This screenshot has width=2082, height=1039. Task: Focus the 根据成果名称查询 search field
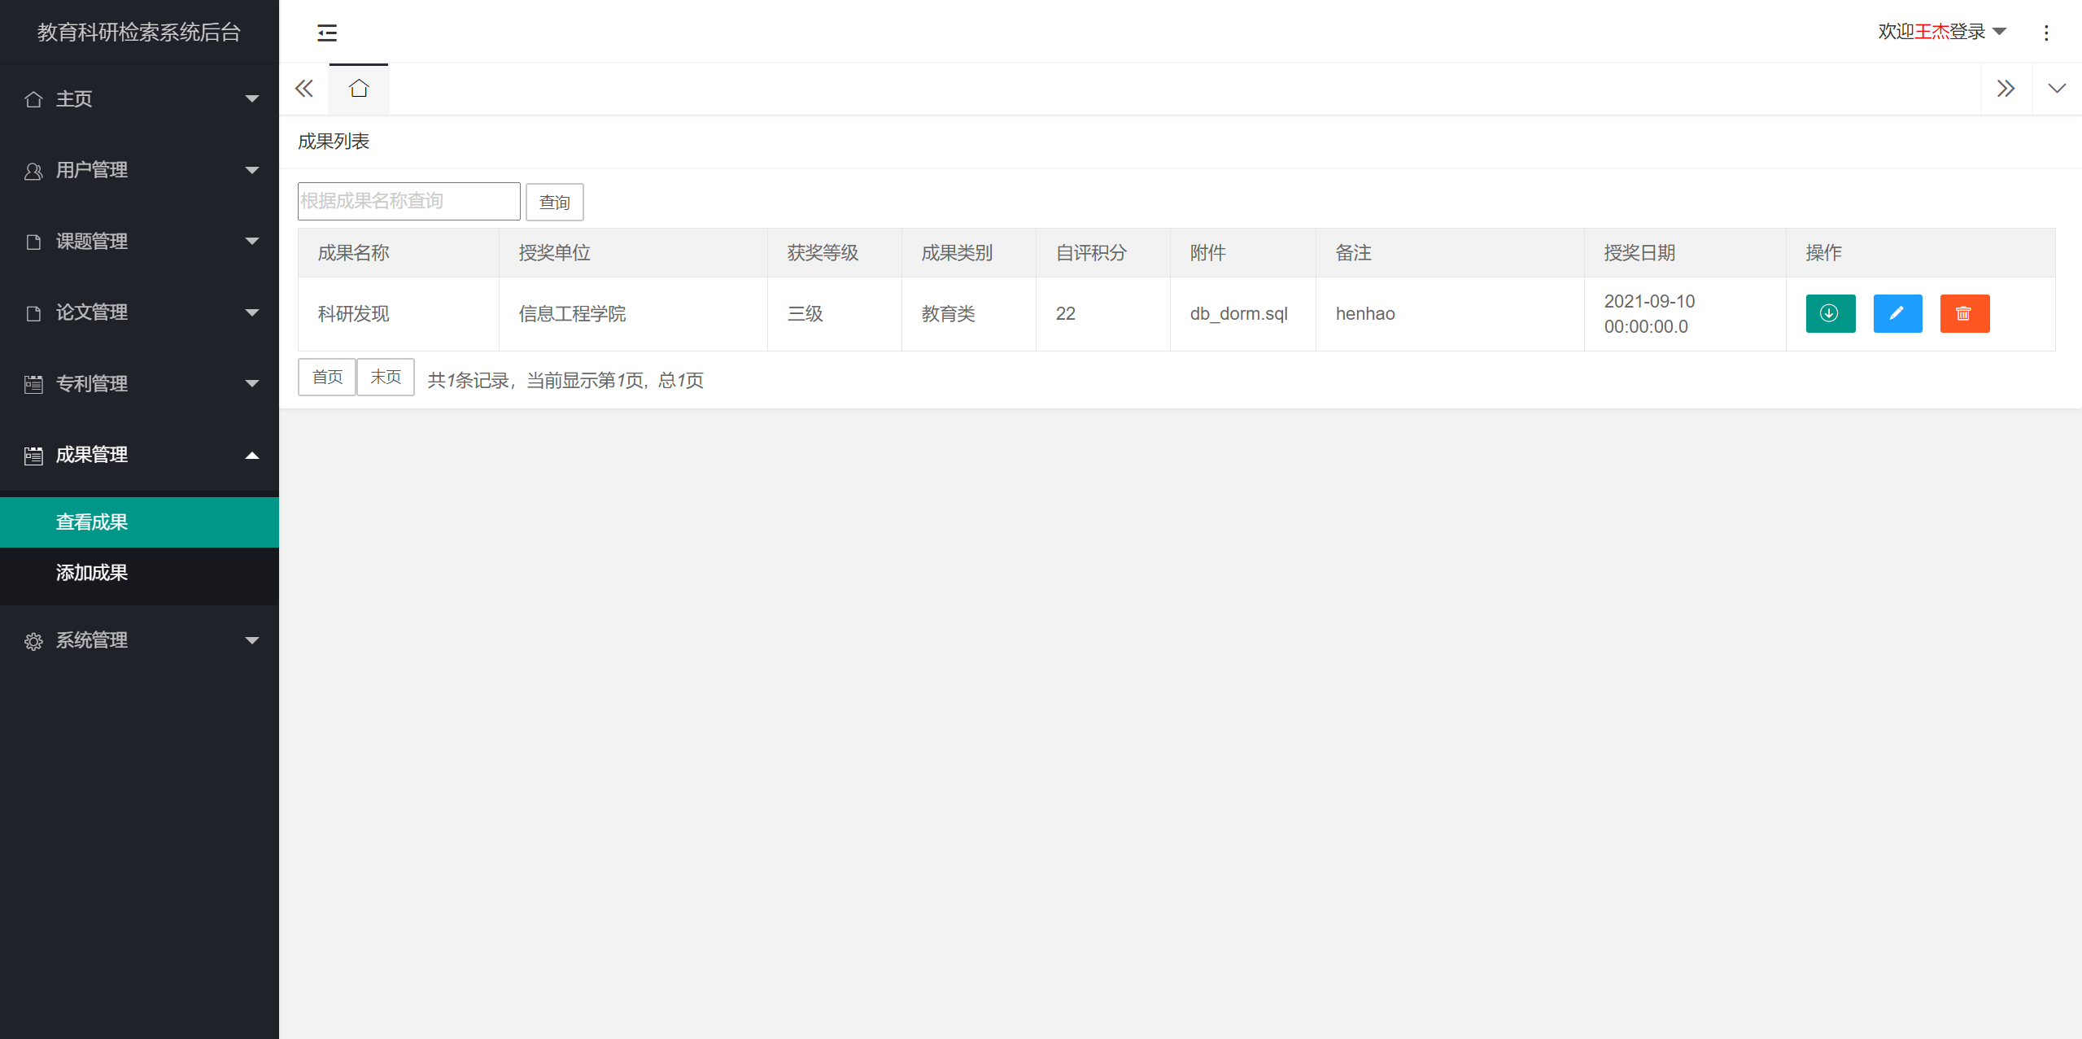coord(408,201)
